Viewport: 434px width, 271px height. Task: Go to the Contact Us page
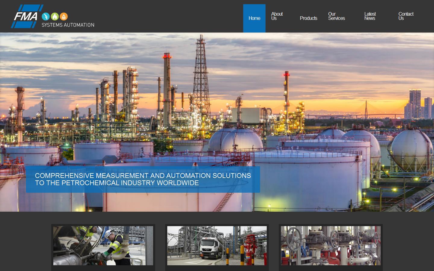tap(406, 16)
